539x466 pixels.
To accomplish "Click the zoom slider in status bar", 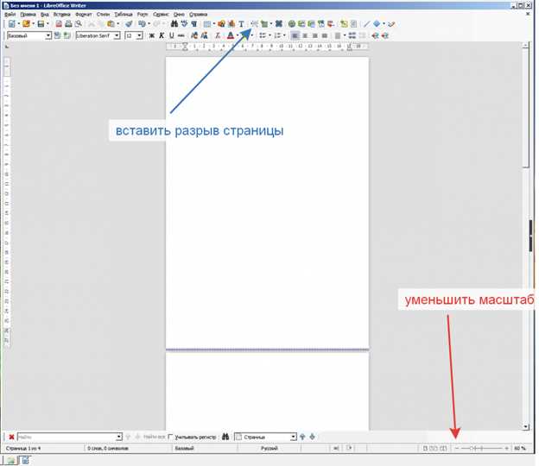I will tap(482, 449).
